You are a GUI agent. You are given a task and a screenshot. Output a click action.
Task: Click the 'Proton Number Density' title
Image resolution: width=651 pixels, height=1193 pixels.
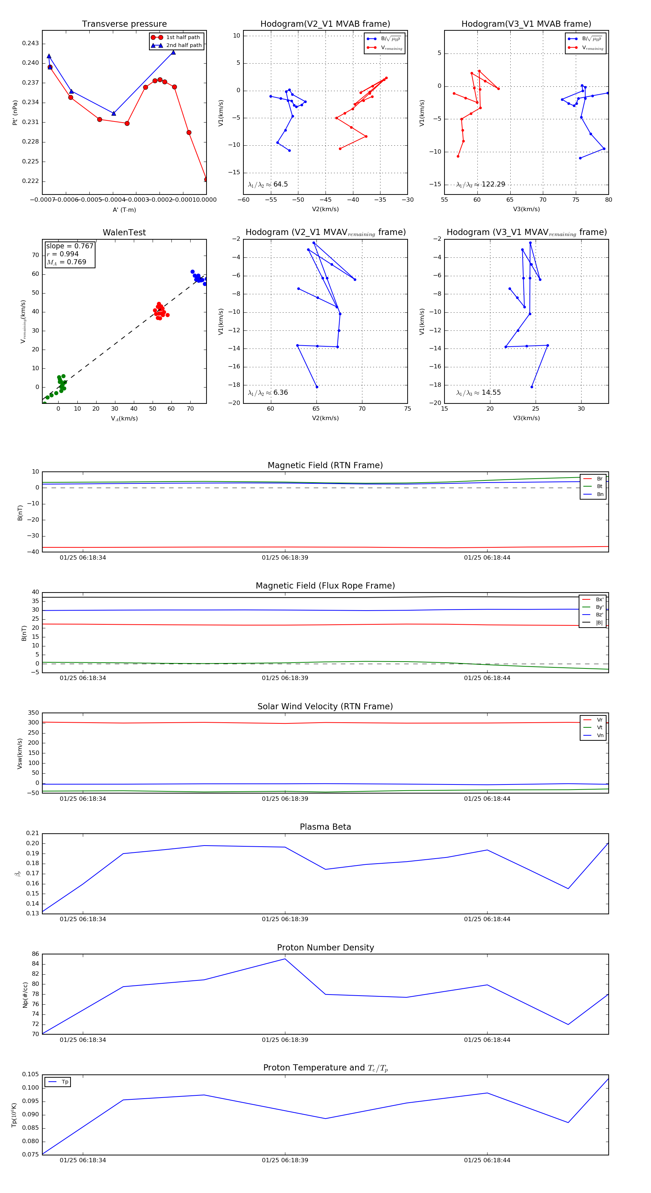(325, 948)
